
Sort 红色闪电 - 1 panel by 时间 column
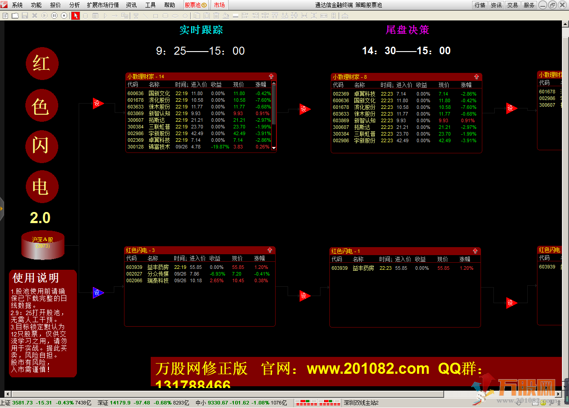coord(385,259)
